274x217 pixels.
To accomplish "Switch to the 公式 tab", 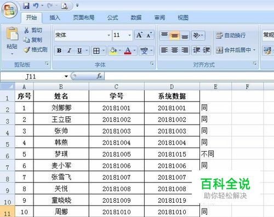I will pos(112,18).
